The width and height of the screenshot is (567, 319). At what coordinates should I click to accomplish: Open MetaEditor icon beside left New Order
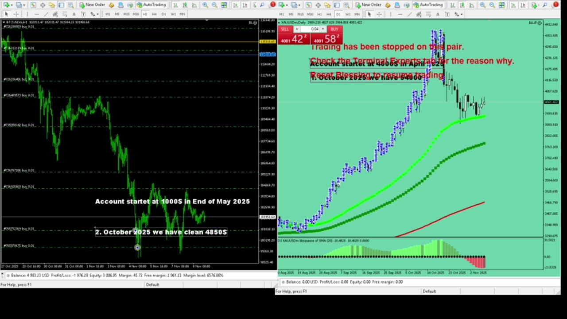111,5
